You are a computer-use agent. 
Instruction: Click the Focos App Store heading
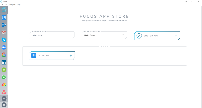[104, 16]
